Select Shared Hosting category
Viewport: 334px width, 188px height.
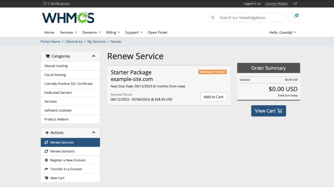pyautogui.click(x=70, y=66)
